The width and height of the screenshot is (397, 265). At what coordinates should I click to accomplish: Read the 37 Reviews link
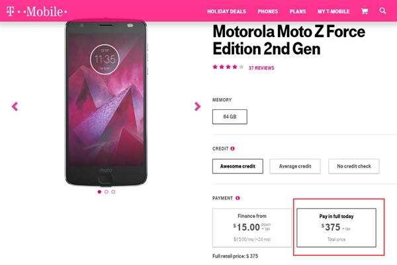coord(261,68)
